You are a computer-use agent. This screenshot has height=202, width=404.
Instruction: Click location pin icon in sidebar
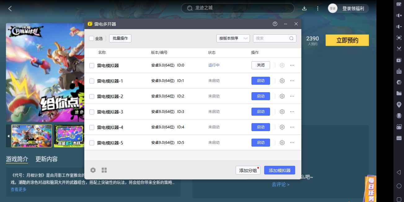[399, 105]
